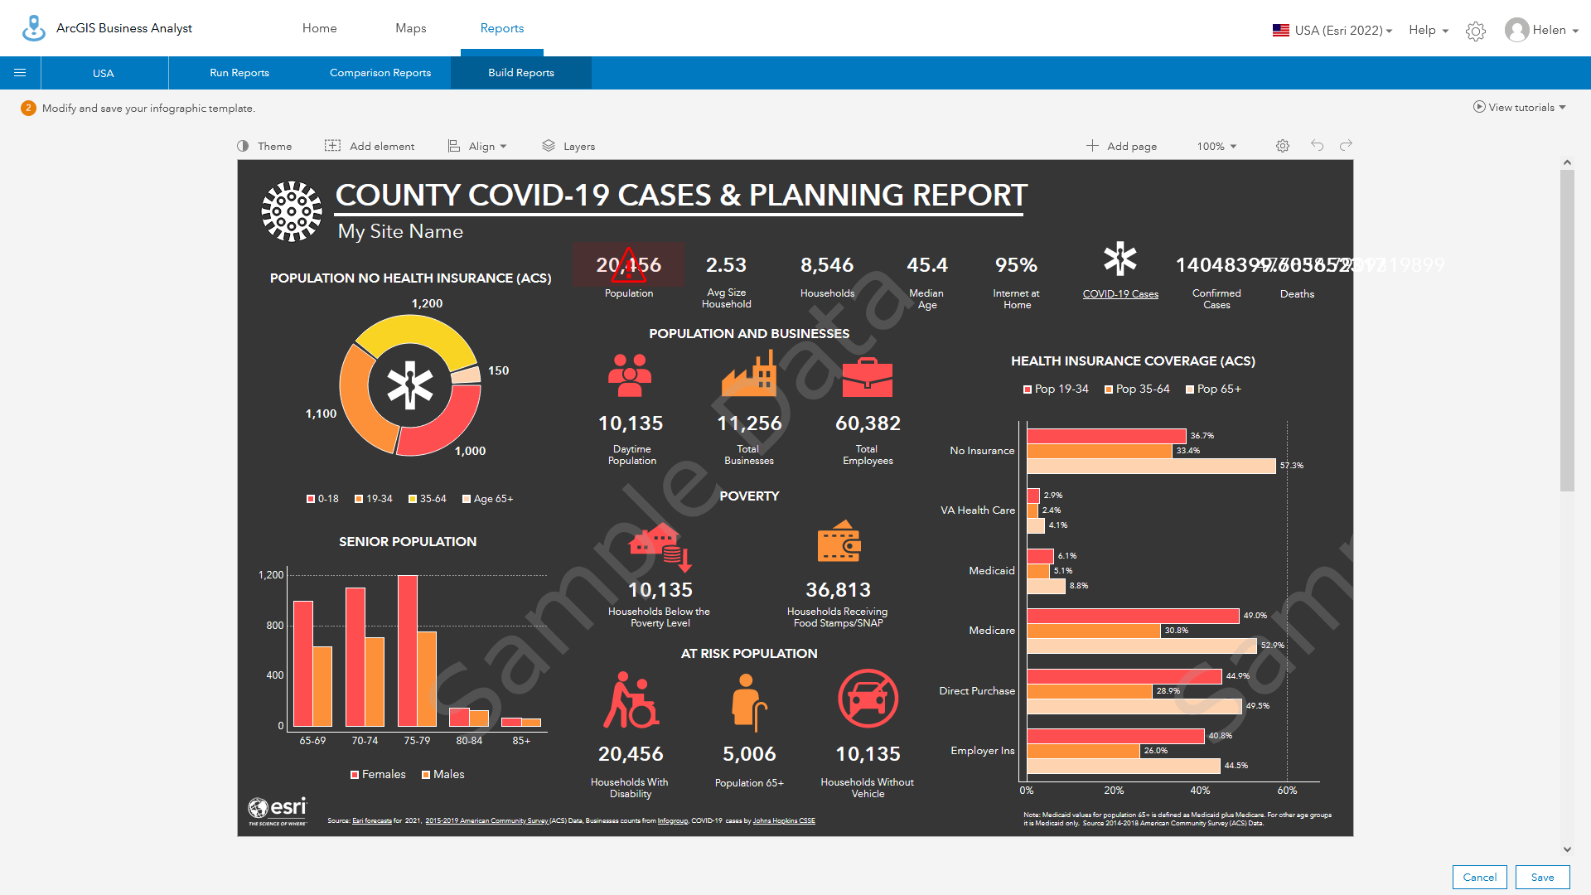Click the hamburger menu toggle icon

click(x=20, y=73)
